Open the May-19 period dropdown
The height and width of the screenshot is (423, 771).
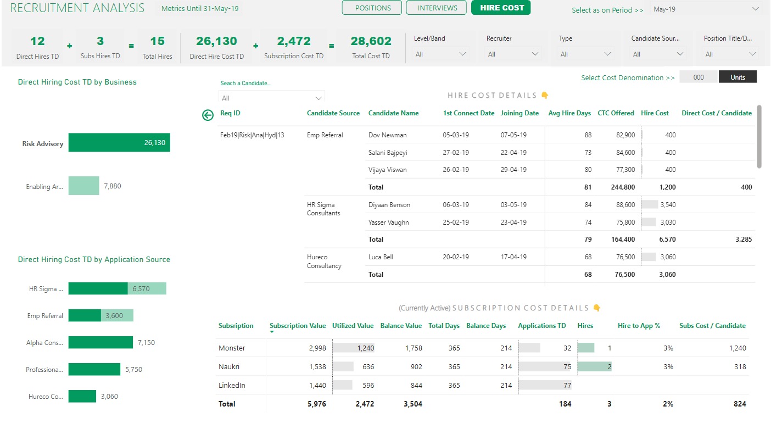click(x=706, y=9)
